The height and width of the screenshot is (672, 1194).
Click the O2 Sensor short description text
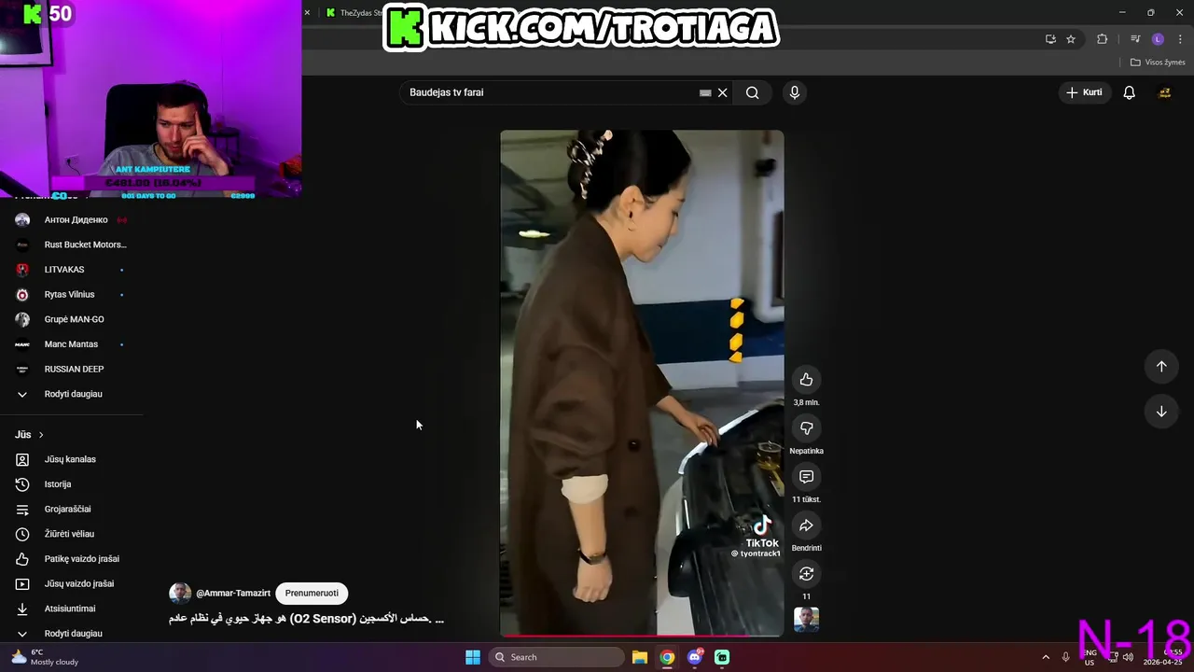click(306, 619)
